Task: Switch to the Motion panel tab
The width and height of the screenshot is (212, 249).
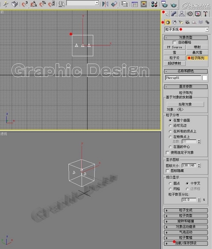Action: click(190, 14)
